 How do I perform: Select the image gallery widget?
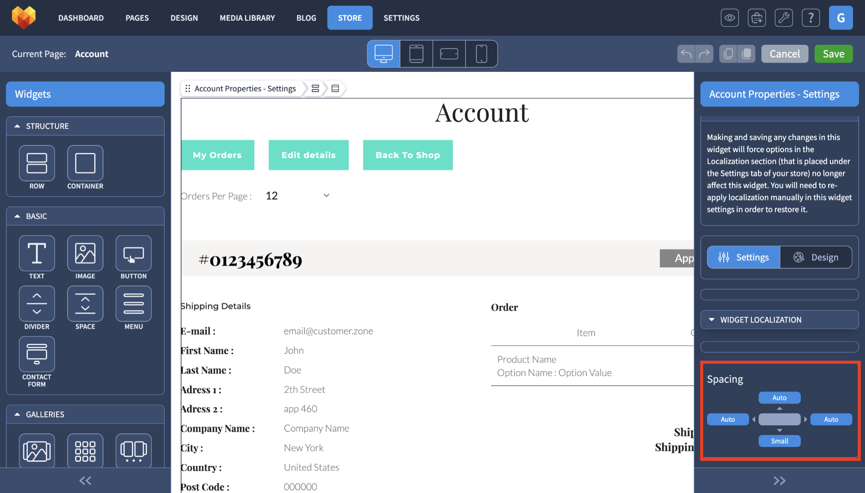pyautogui.click(x=37, y=451)
